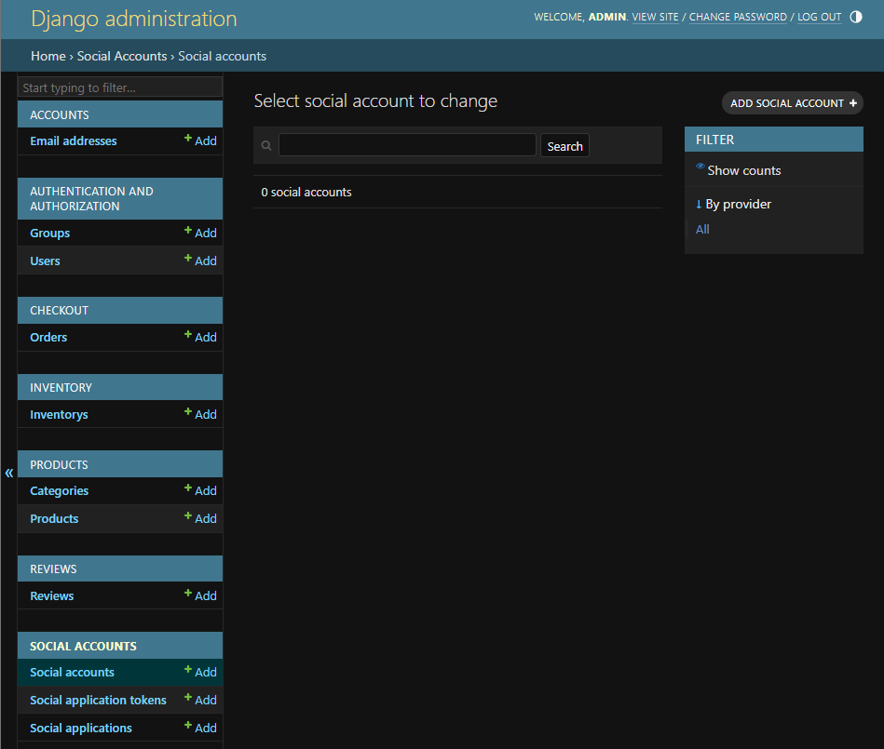This screenshot has height=749, width=884.
Task: Open Inventorys in the sidebar
Action: click(x=59, y=414)
